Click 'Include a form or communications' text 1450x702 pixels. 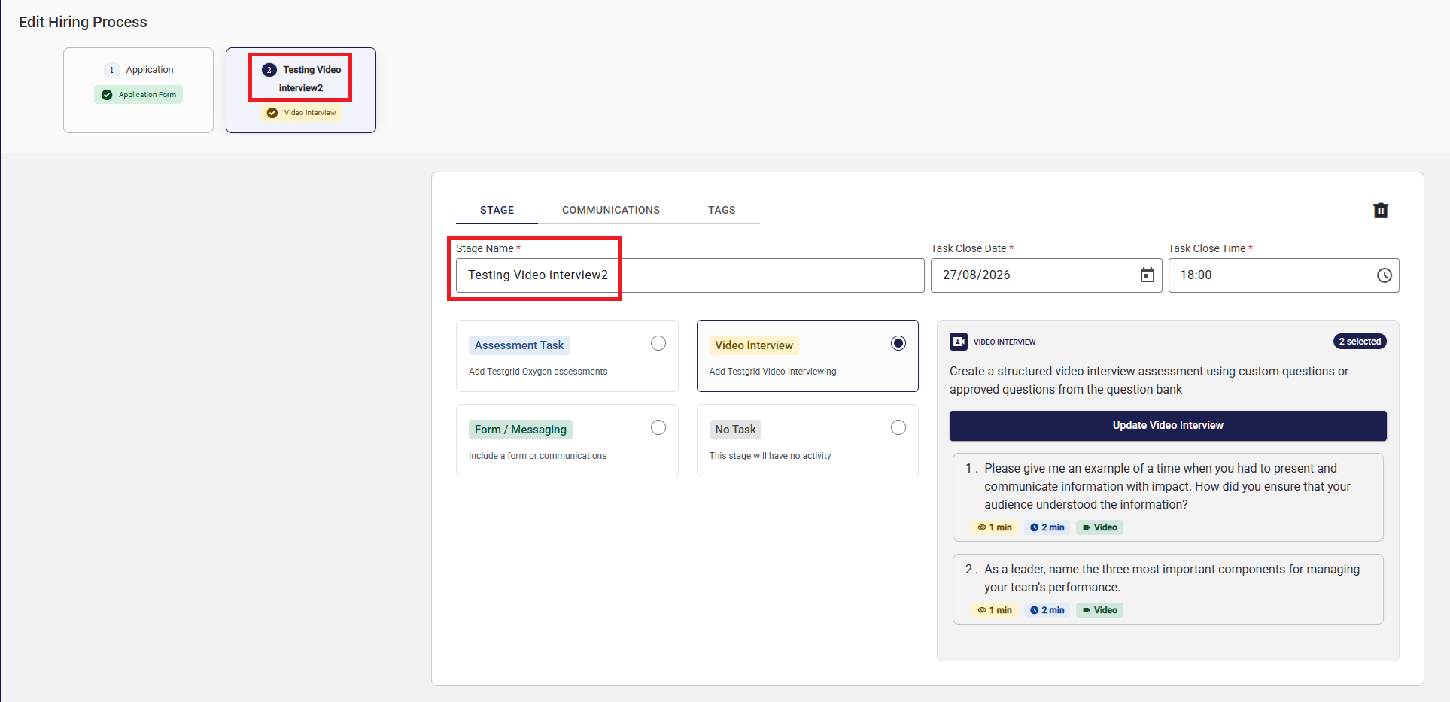point(537,456)
